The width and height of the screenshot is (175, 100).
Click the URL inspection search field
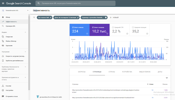[75, 3]
